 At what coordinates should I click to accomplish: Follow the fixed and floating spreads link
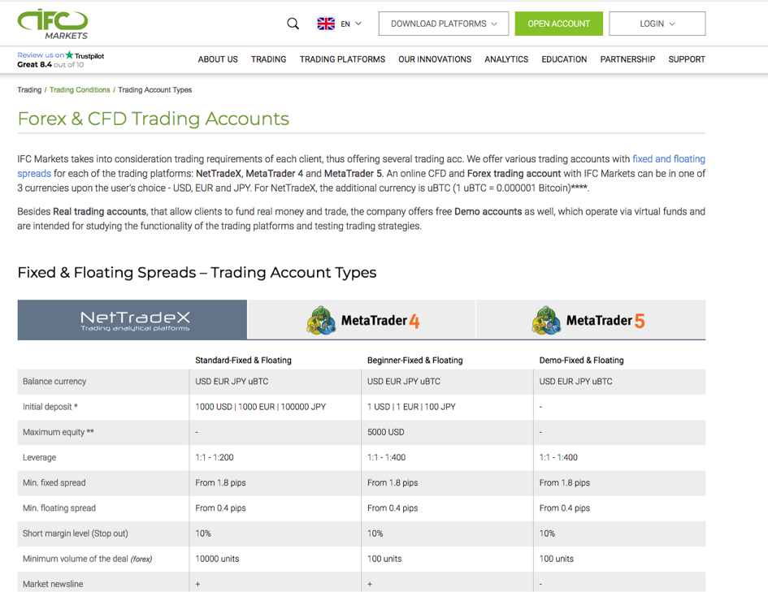[x=669, y=159]
